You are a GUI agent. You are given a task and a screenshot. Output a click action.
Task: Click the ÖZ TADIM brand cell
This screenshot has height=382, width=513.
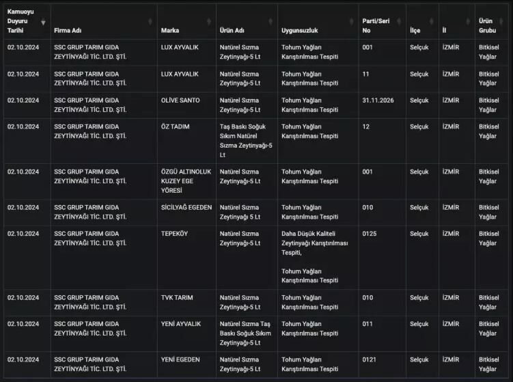coord(176,127)
